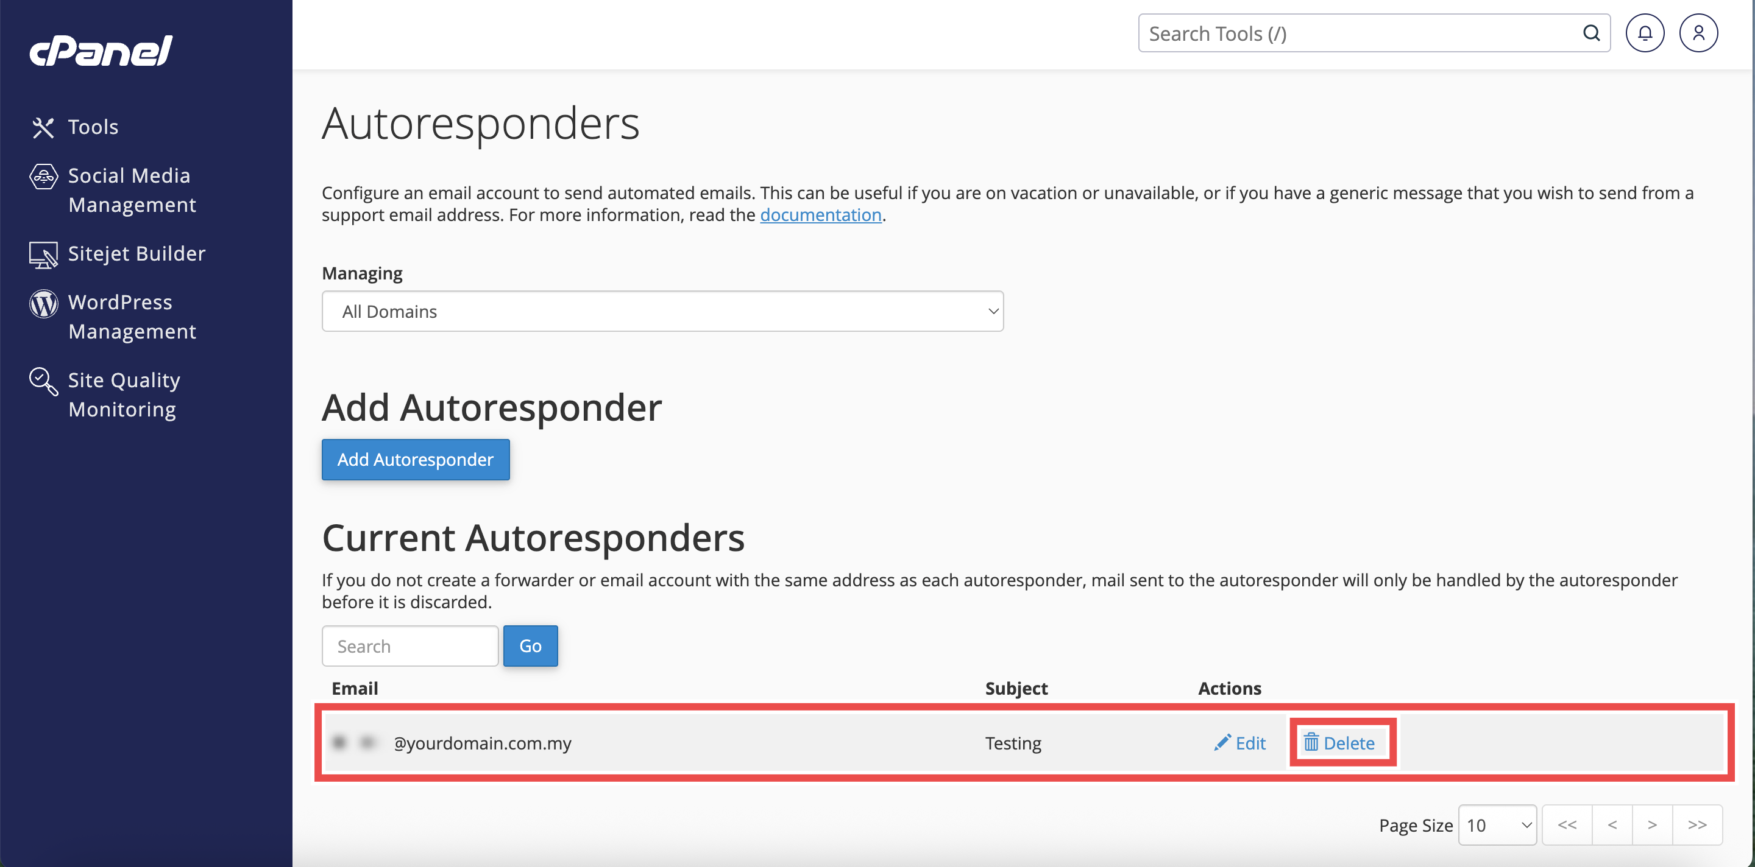The width and height of the screenshot is (1755, 867).
Task: Focus the autoresponder Search field
Action: [x=410, y=646]
